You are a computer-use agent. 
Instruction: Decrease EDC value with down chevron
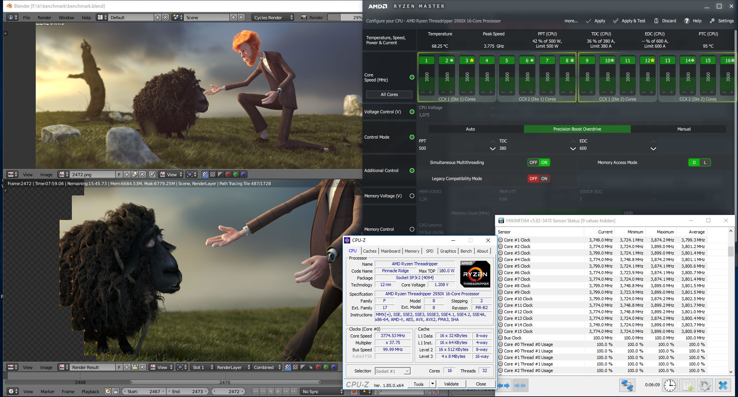[x=653, y=149]
